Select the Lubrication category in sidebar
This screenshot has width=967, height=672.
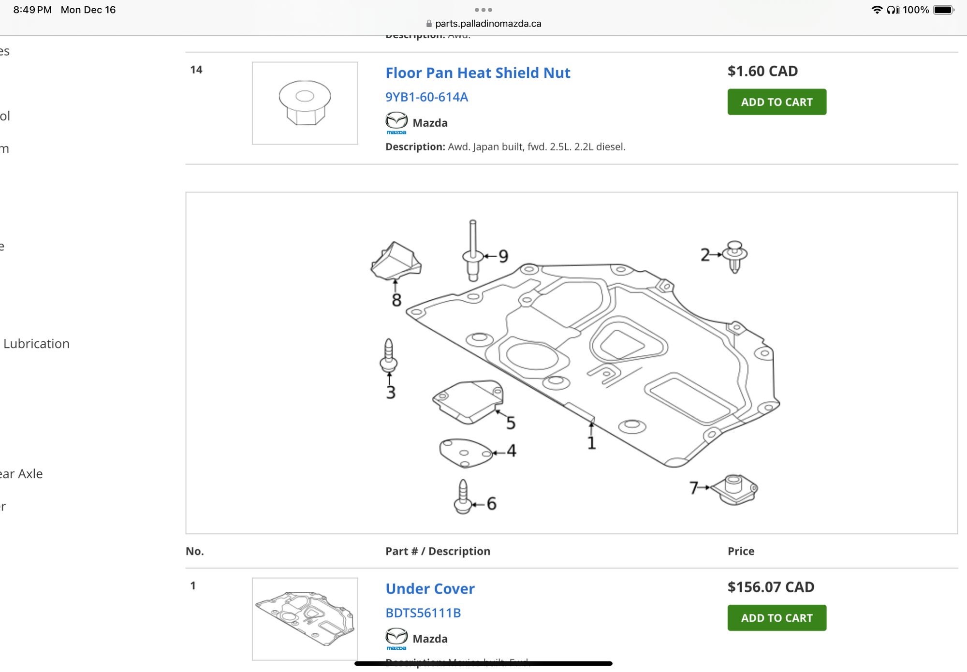pyautogui.click(x=36, y=344)
